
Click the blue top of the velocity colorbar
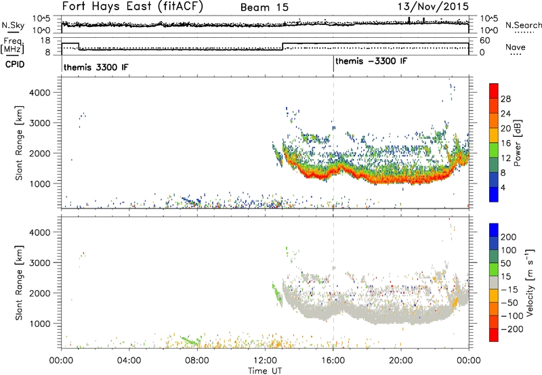[x=494, y=230]
